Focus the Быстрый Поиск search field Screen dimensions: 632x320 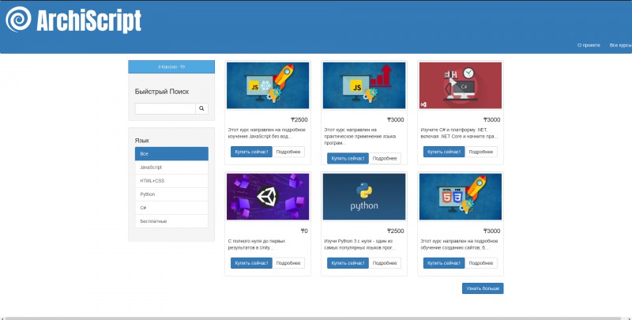click(x=165, y=108)
